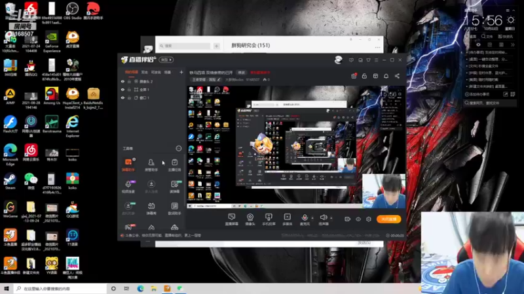Click the padlock icon in the top-right toolbar

(364, 76)
